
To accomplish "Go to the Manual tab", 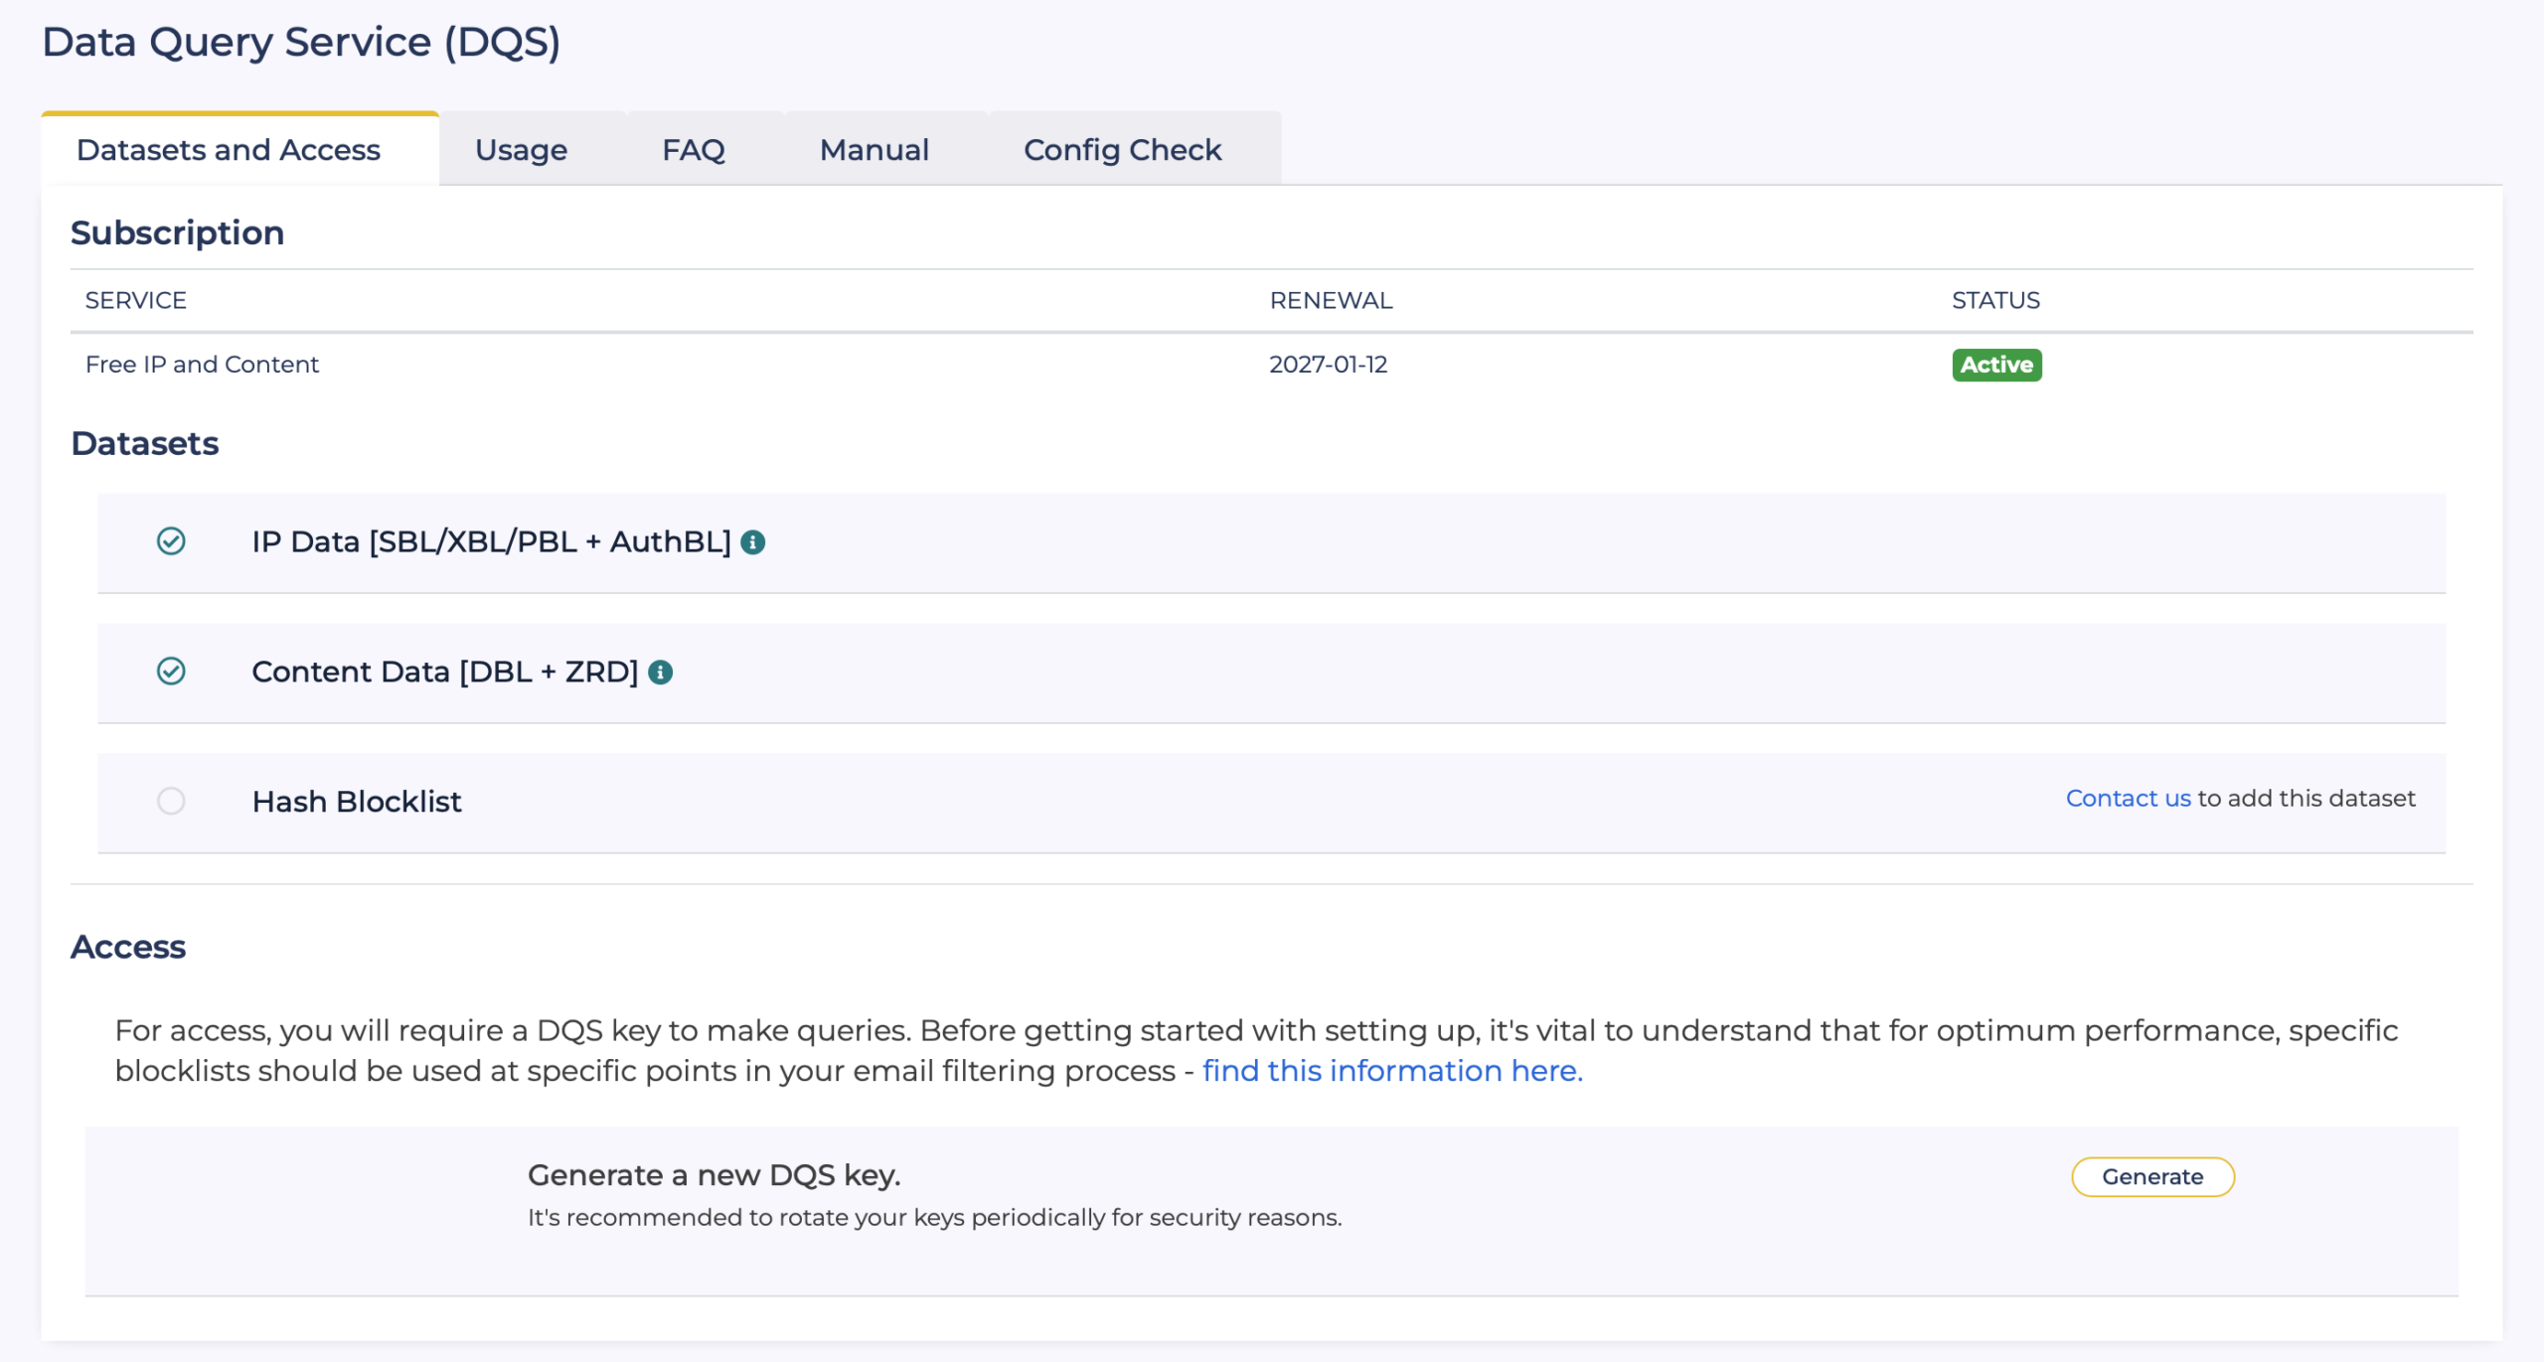I will (x=874, y=150).
